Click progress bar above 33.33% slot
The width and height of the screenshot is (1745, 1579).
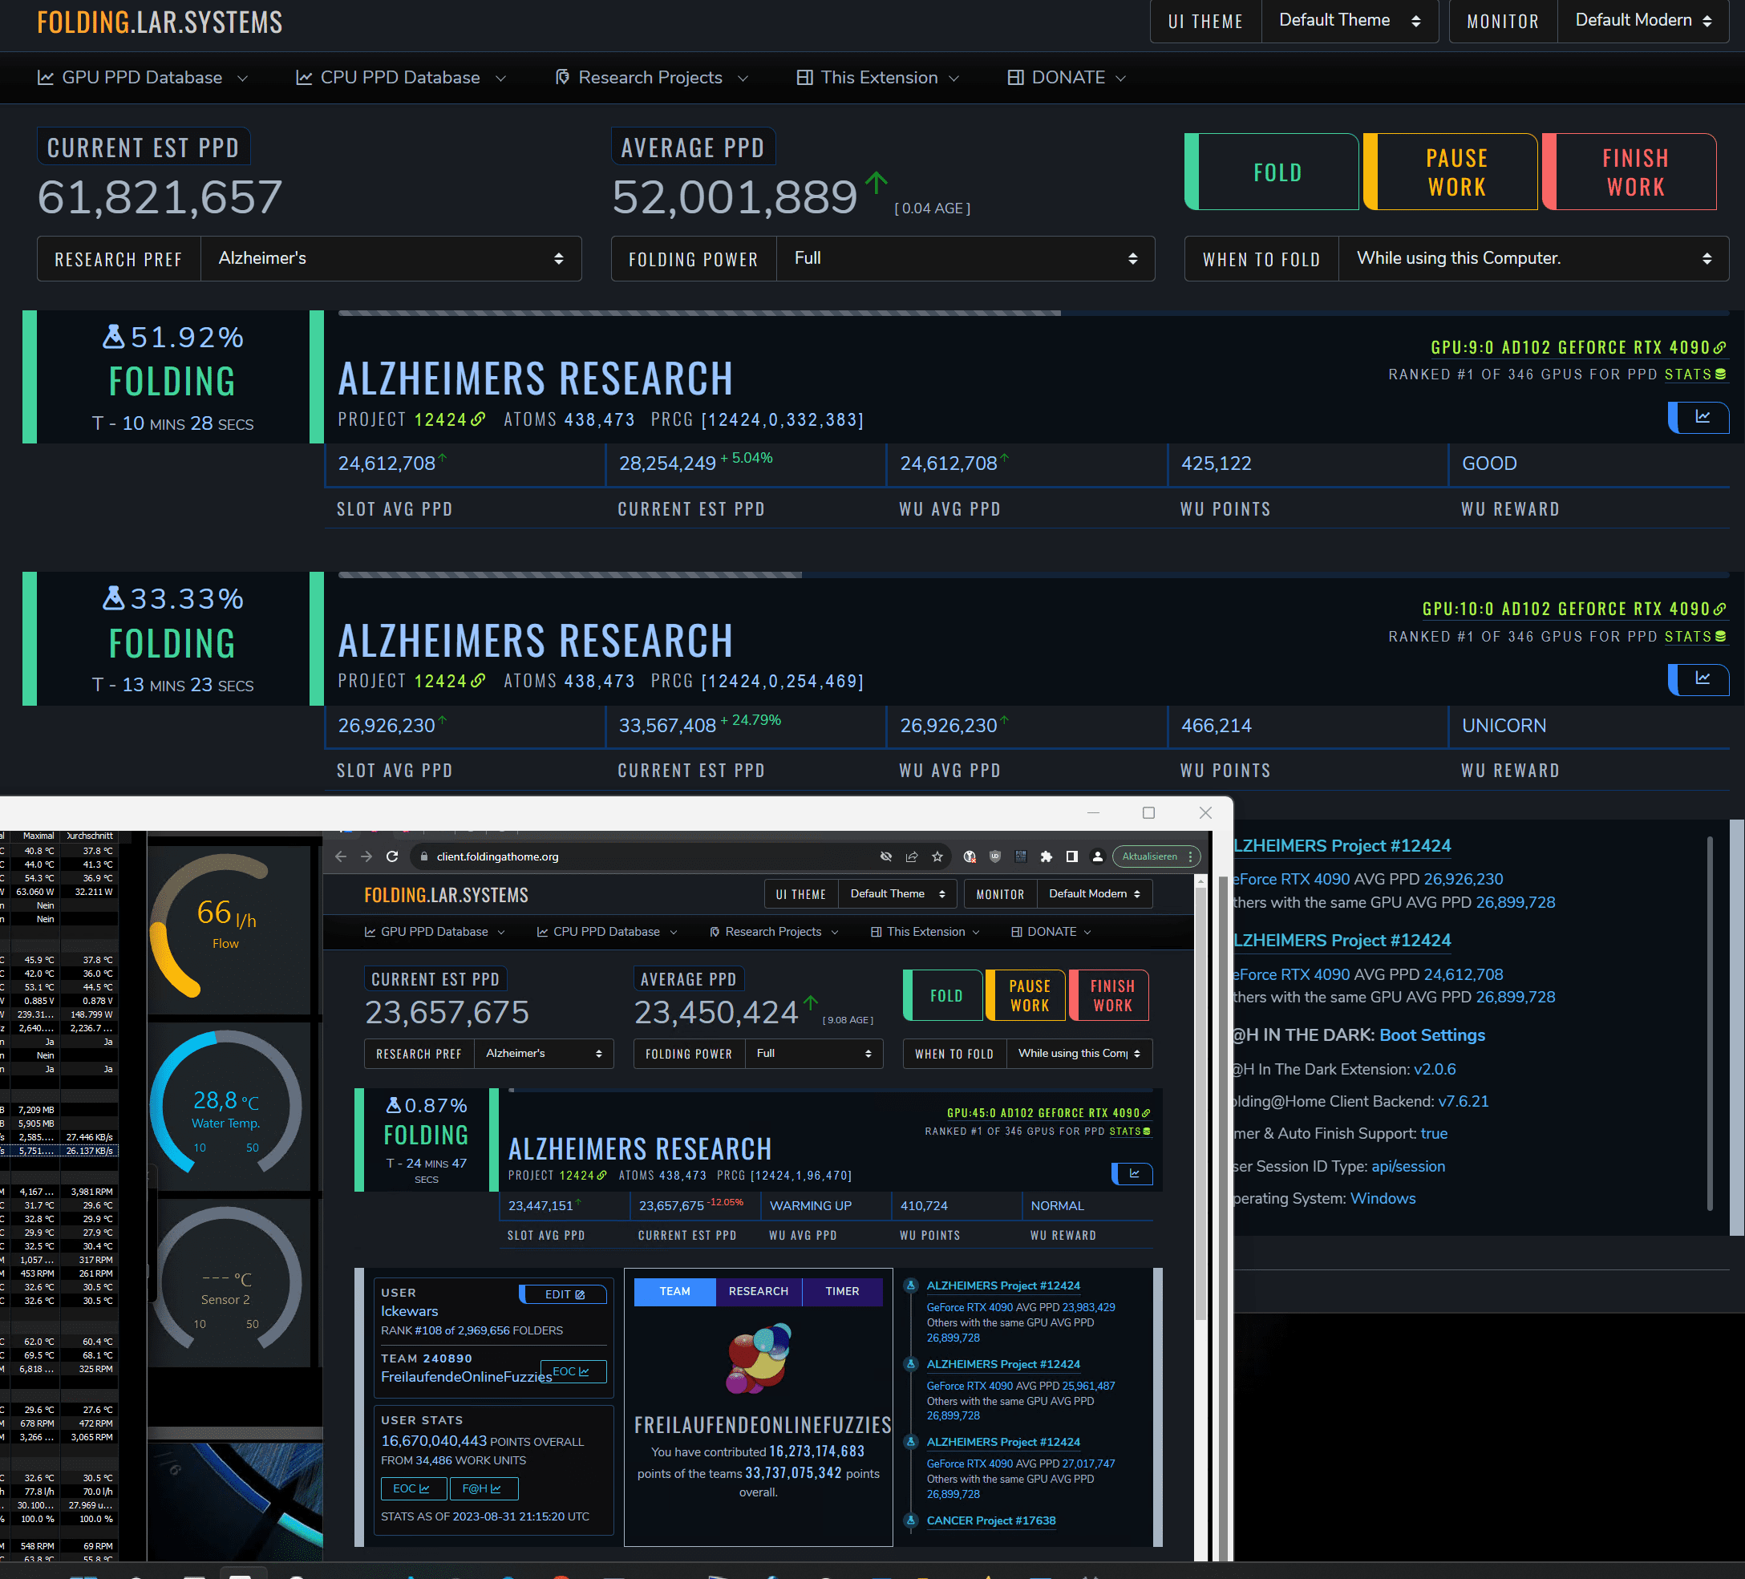[1034, 575]
